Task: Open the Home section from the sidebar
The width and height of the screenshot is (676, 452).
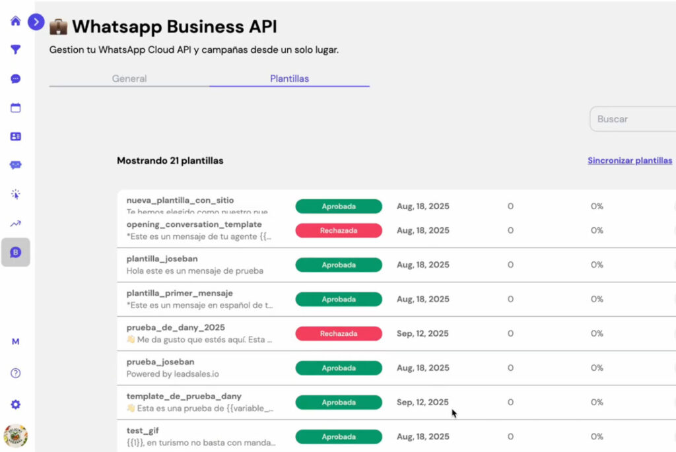Action: (x=15, y=21)
